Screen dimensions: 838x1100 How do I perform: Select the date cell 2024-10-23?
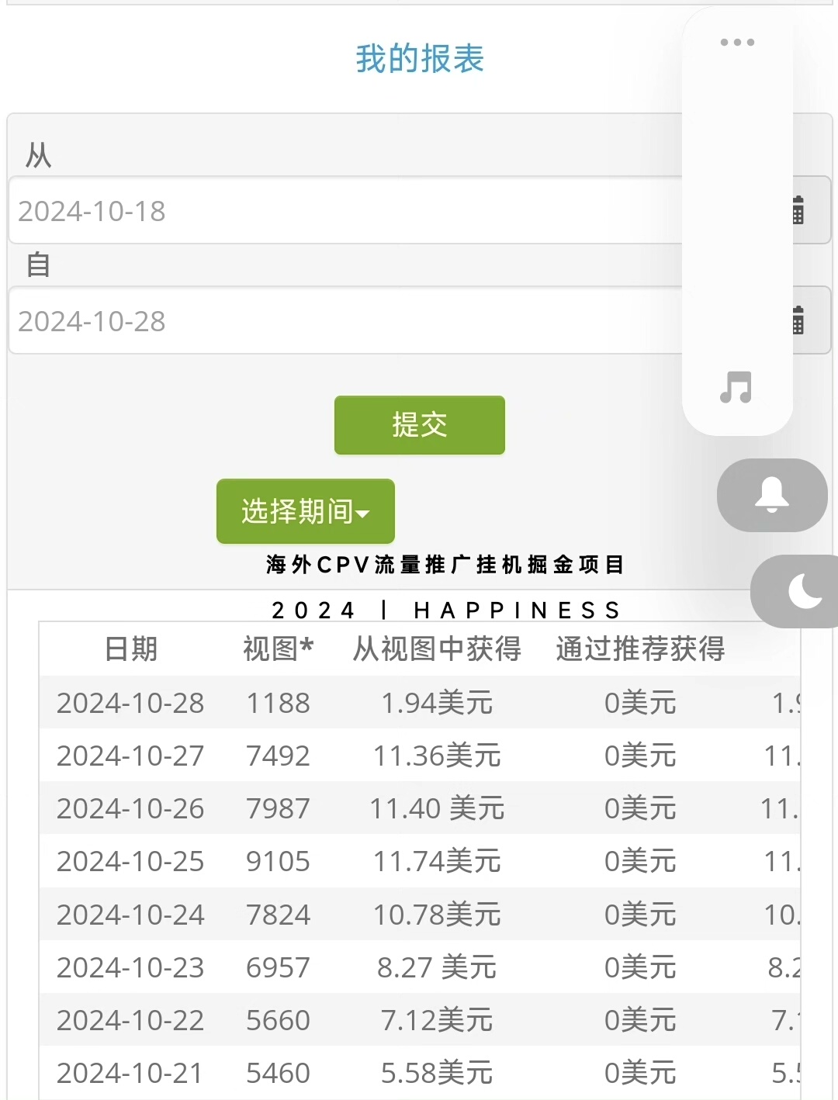point(130,967)
